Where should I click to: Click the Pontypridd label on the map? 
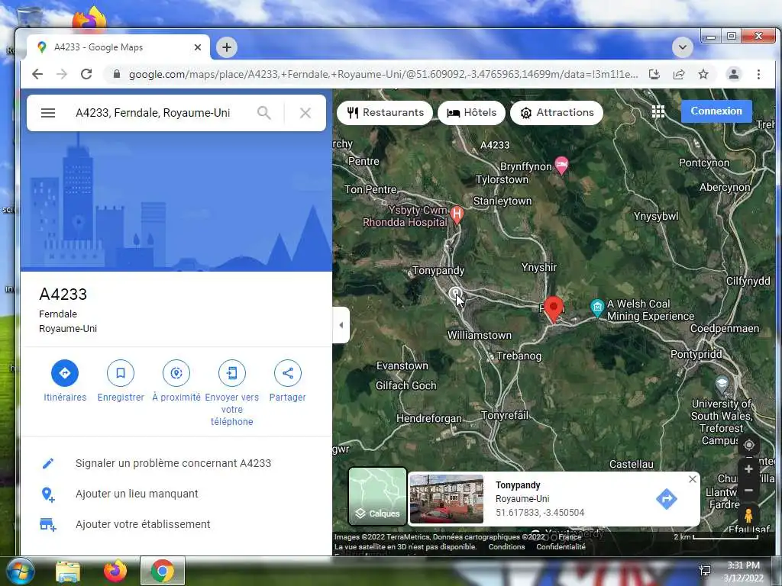tap(696, 354)
